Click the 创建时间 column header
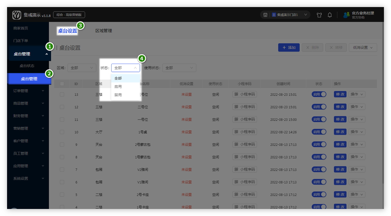 click(283, 84)
